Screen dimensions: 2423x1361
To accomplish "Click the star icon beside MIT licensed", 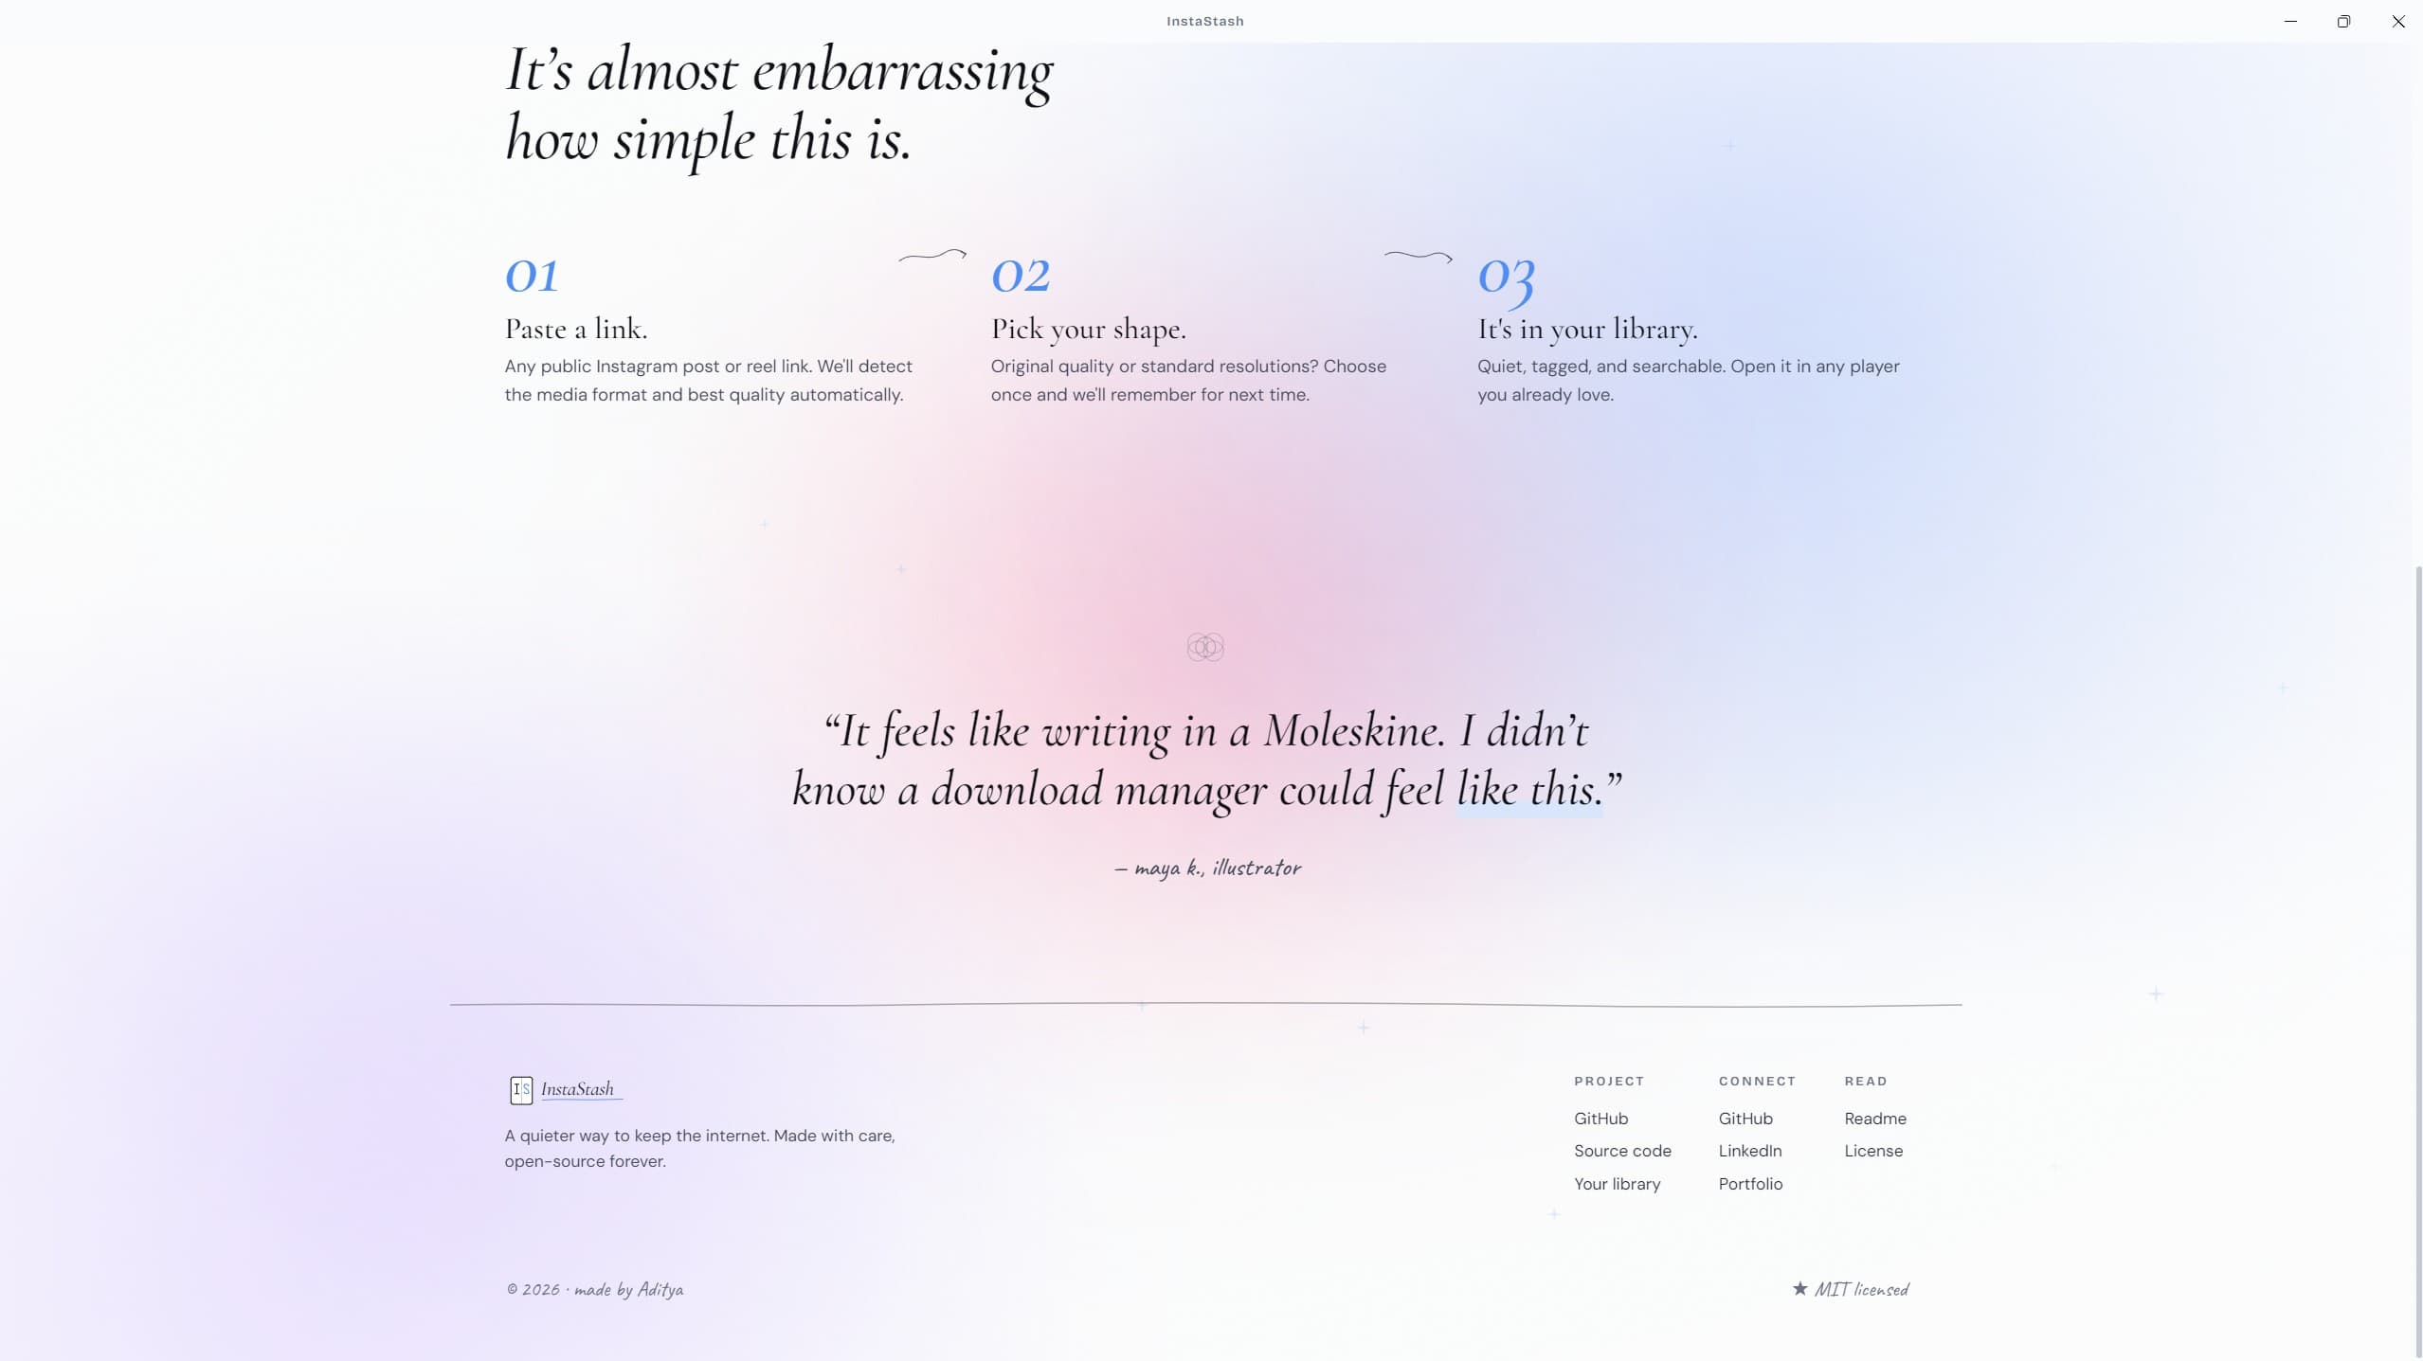I will [x=1799, y=1288].
